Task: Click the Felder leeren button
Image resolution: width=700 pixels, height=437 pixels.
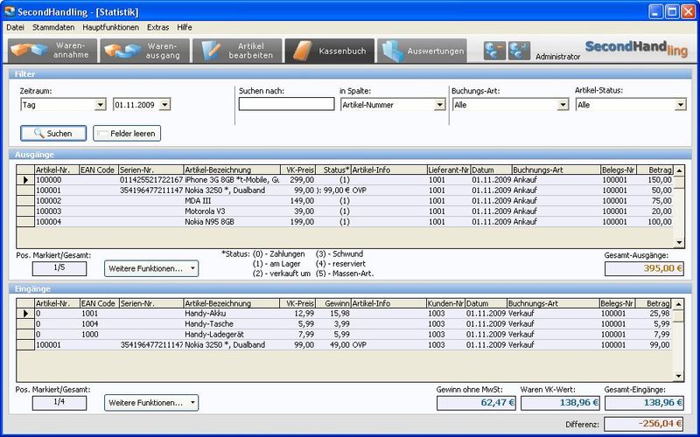Action: [x=127, y=134]
